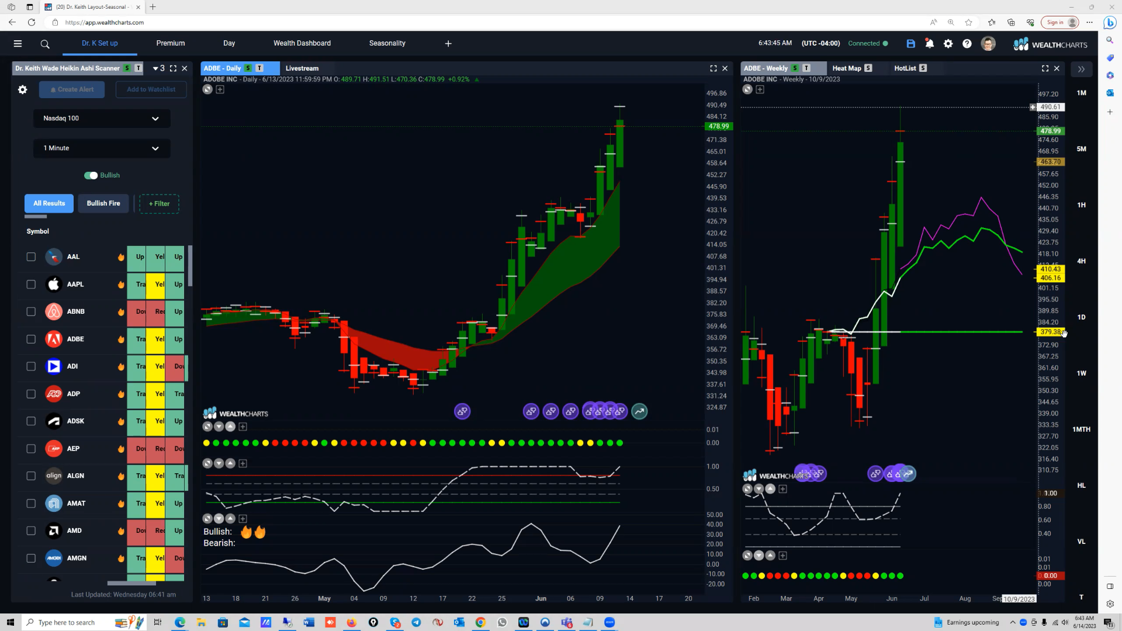Switch to the Day tab
1122x631 pixels.
(x=229, y=43)
